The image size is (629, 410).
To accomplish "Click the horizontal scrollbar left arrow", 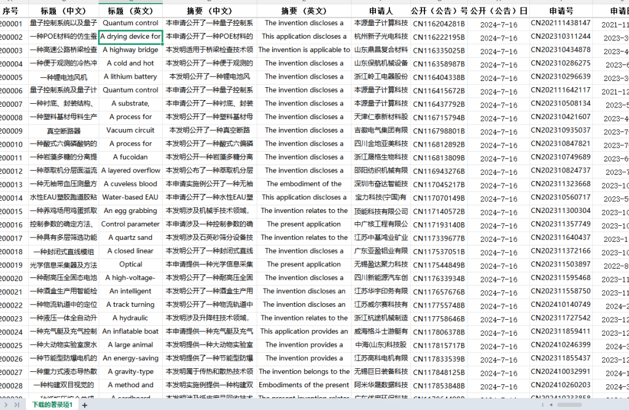I will click(551, 405).
